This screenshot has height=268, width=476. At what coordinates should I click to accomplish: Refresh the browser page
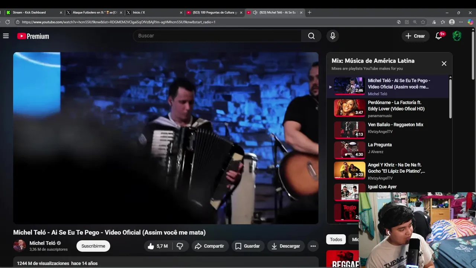pyautogui.click(x=7, y=22)
